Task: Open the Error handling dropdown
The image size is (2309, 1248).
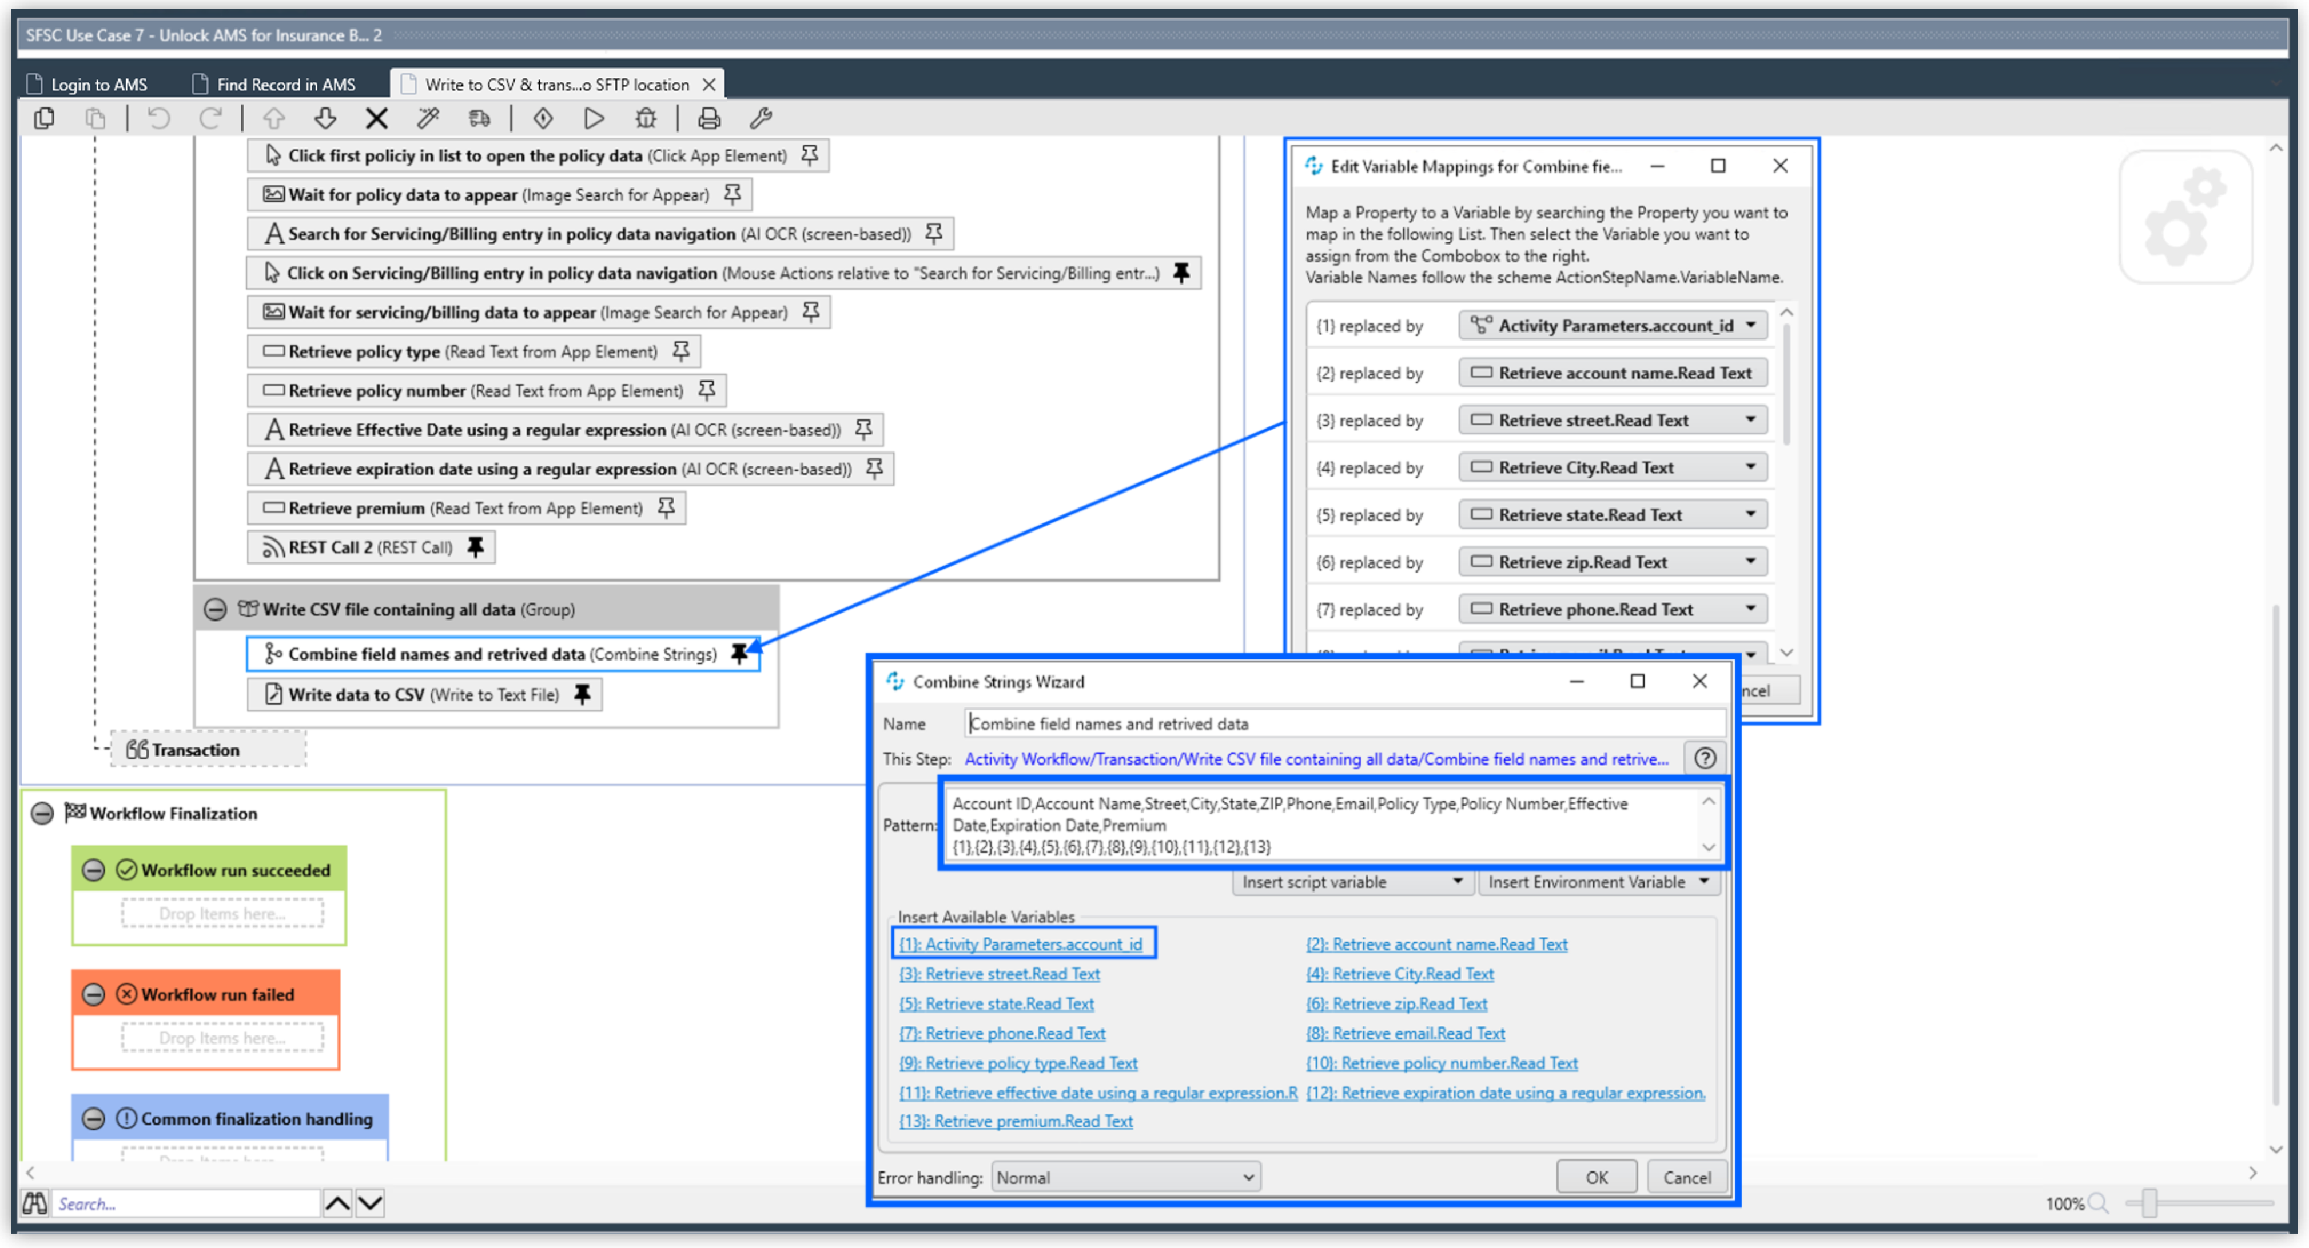Action: click(x=1125, y=1177)
